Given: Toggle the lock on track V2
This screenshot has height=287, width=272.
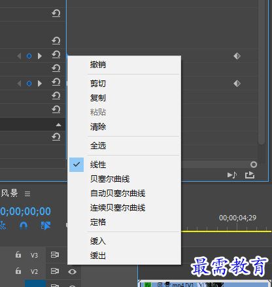Looking at the screenshot, I should pyautogui.click(x=18, y=271).
